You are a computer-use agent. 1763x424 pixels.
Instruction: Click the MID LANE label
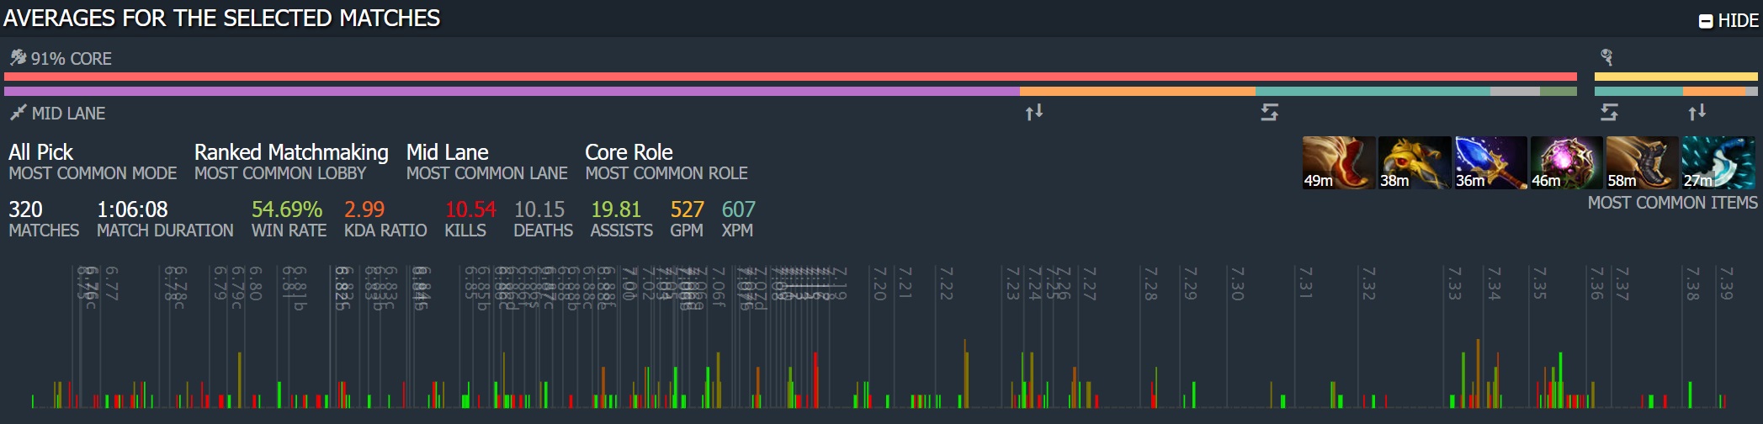click(x=68, y=113)
